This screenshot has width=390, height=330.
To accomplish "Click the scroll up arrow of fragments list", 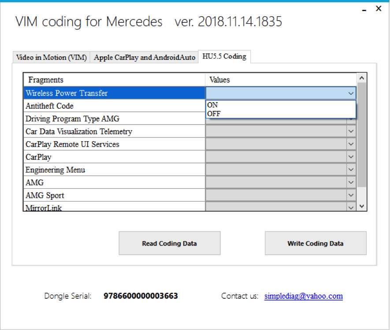I will (x=362, y=78).
